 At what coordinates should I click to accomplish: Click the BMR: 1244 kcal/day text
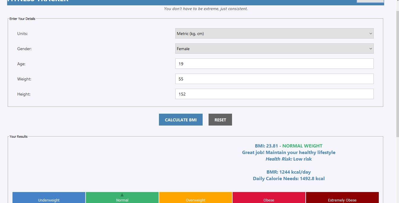pyautogui.click(x=289, y=172)
